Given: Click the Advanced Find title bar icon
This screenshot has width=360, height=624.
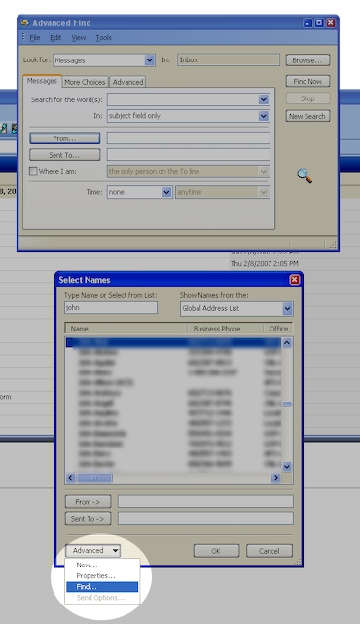Looking at the screenshot, I should tap(25, 22).
